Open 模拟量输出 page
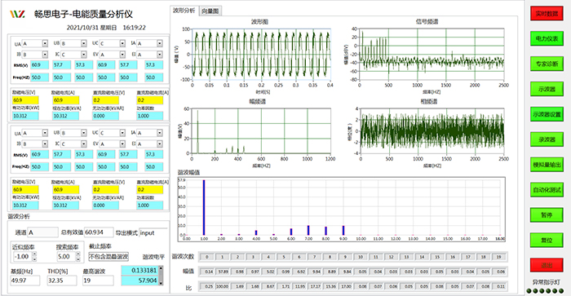 (x=547, y=165)
